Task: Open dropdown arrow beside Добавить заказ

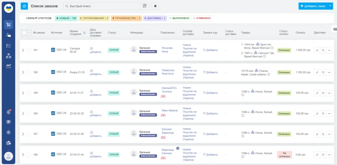Action: point(330,6)
